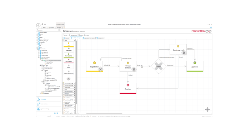The width and height of the screenshot is (246, 137).
Task: Select the Final (negative) step palette item
Action: (x=69, y=61)
